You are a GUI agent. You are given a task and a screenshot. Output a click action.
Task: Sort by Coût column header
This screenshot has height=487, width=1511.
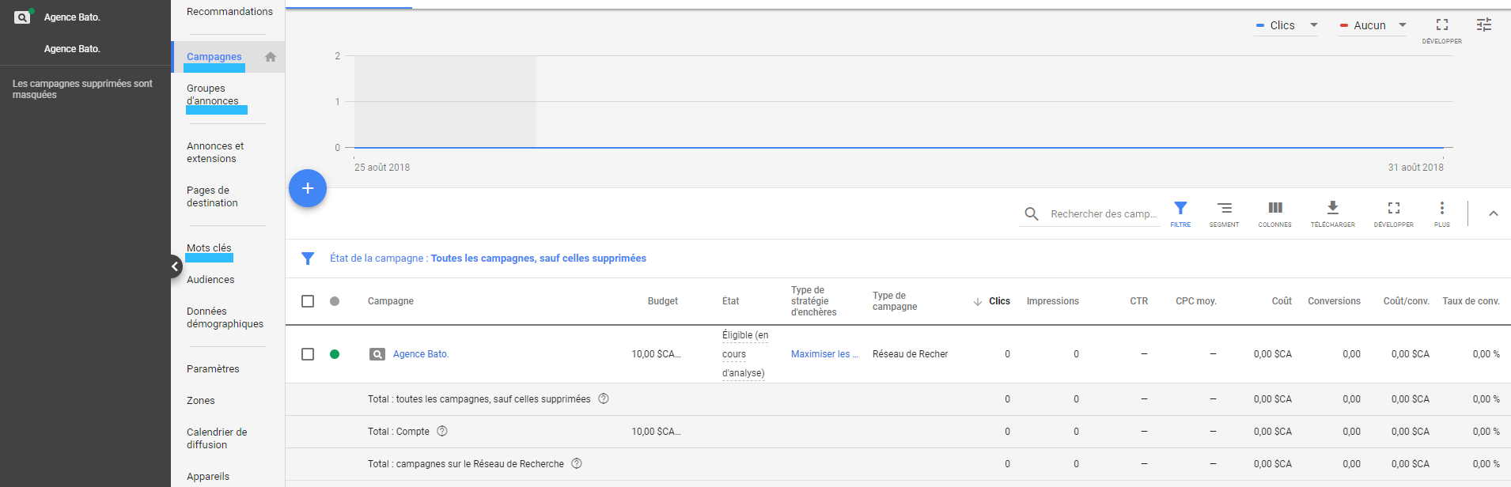[1282, 301]
